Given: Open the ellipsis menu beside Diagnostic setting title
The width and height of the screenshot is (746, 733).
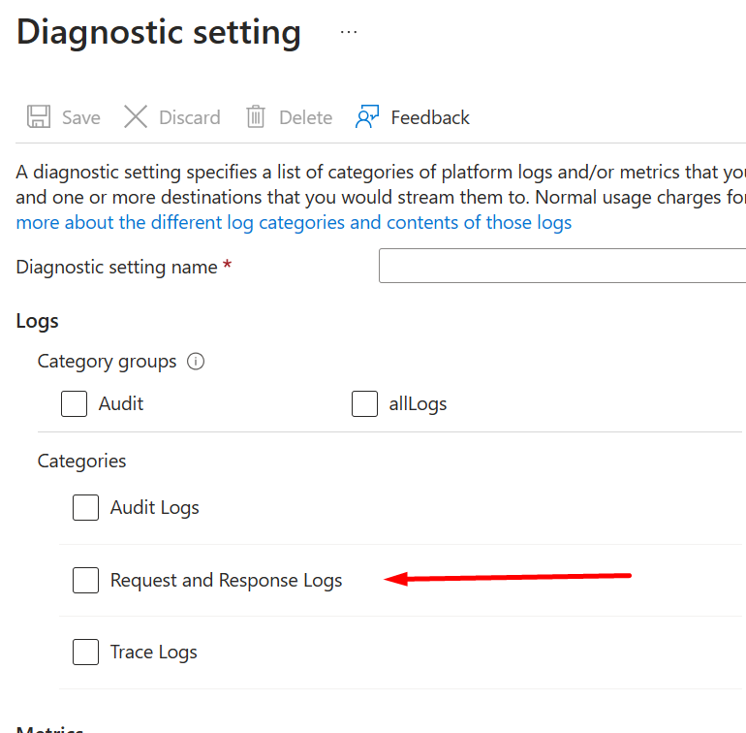Looking at the screenshot, I should point(349,32).
